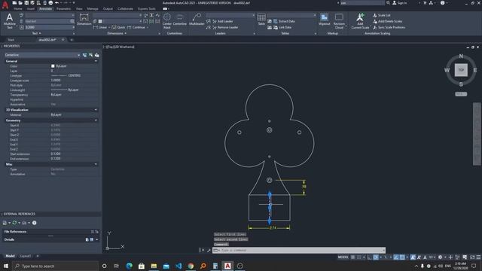The height and width of the screenshot is (271, 482).
Task: Expand the Text panel dropdown
Action: 37,33
